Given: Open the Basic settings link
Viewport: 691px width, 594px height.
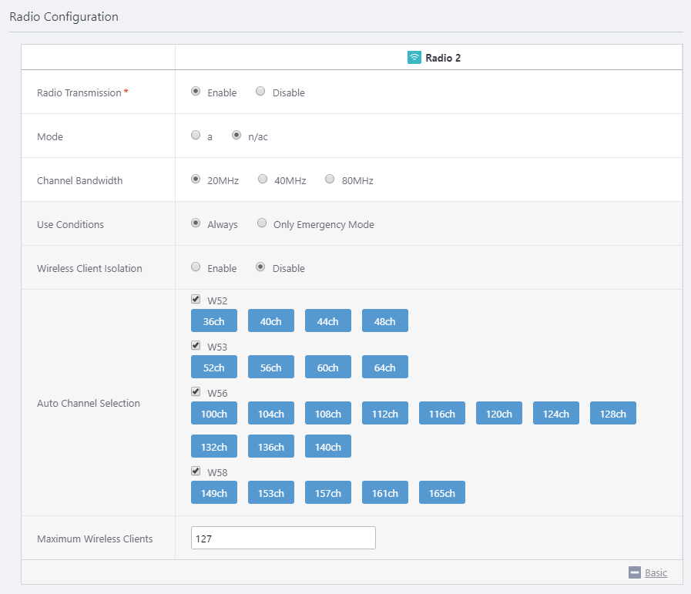Looking at the screenshot, I should point(656,572).
